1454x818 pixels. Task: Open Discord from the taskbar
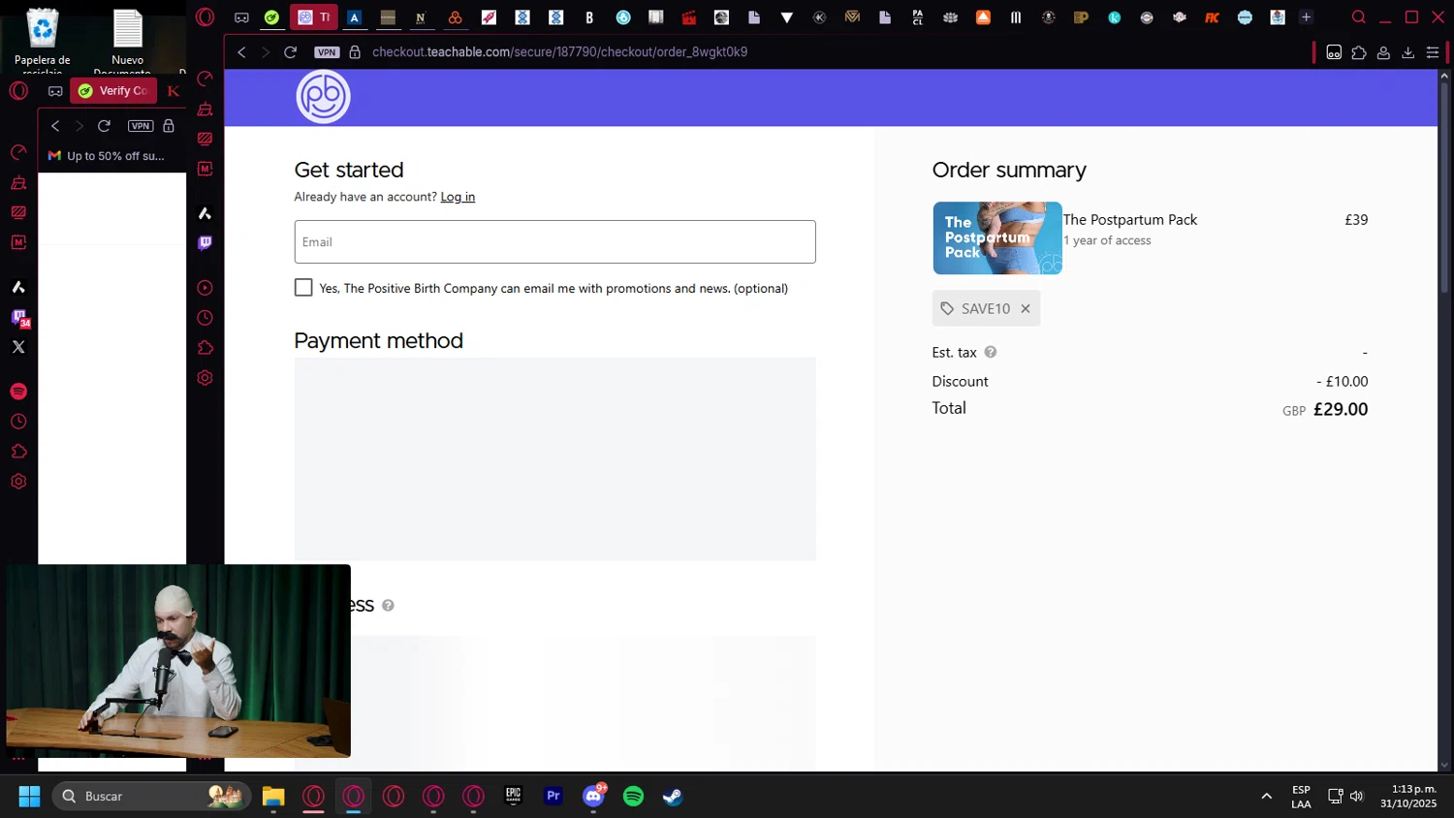594,797
